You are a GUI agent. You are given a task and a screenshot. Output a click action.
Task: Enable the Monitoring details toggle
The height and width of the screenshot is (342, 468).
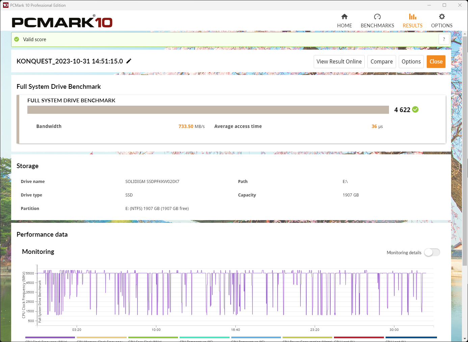432,252
